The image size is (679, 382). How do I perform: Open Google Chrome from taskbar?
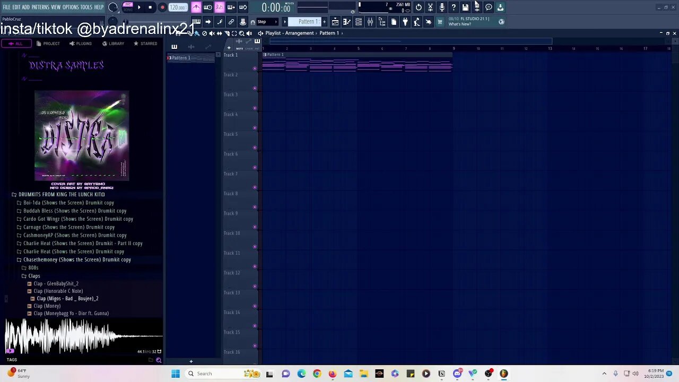pos(317,374)
